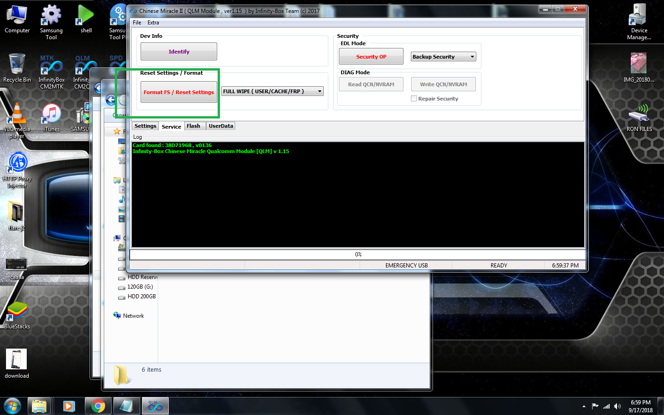
Task: Select HDD 200GB drive in Explorer
Action: (x=137, y=296)
